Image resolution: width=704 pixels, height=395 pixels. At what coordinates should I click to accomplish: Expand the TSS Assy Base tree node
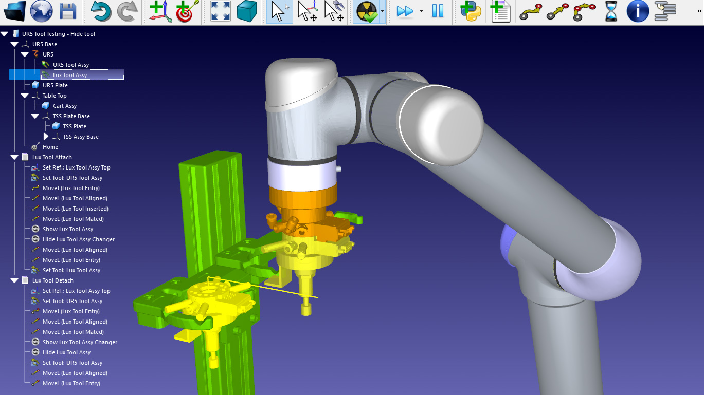click(46, 137)
